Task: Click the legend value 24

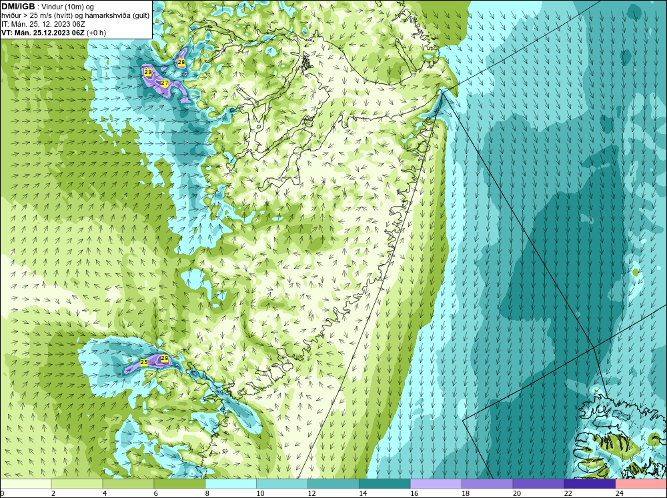Action: click(620, 493)
